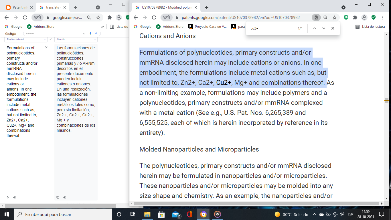Open the weather widget 30°C Soleado
The height and width of the screenshot is (220, 391).
pyautogui.click(x=291, y=214)
